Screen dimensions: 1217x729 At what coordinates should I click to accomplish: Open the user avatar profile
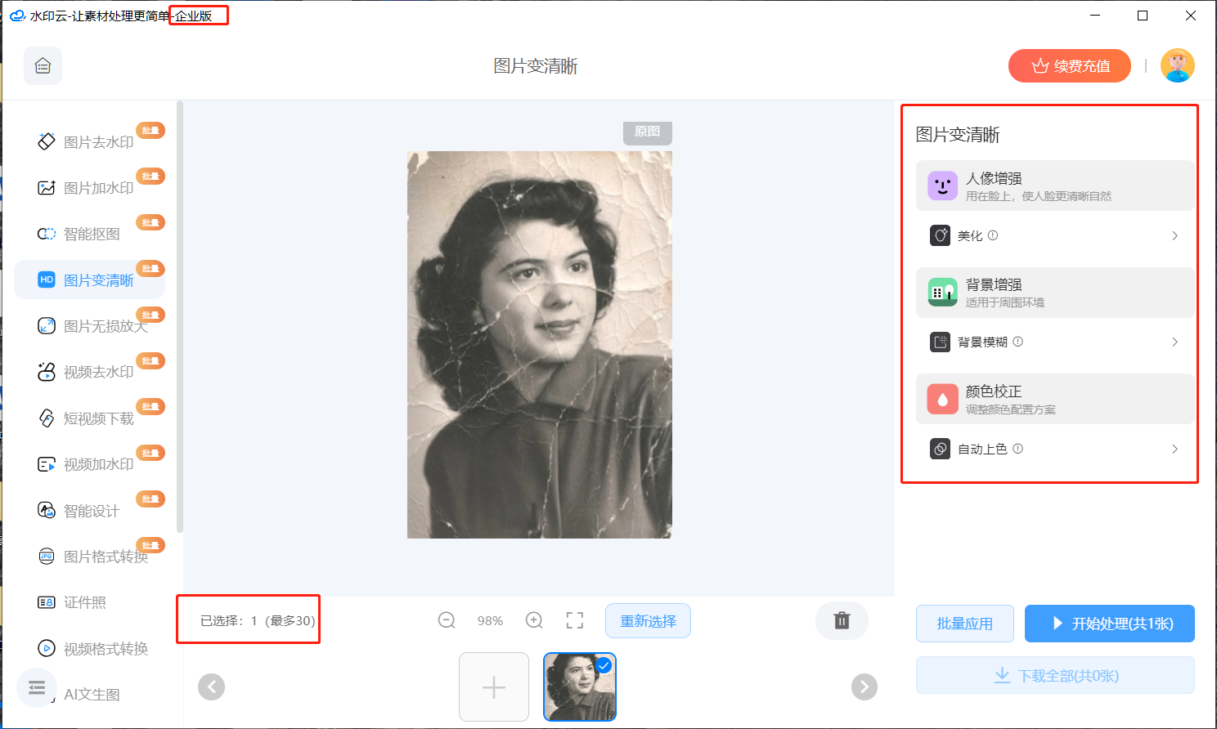pos(1178,65)
